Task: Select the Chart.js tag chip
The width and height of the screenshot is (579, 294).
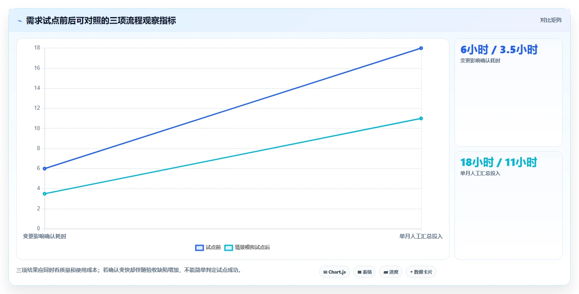Action: 334,272
